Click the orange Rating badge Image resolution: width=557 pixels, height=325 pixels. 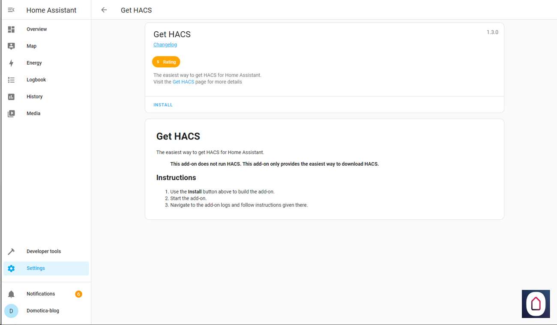[x=166, y=62]
